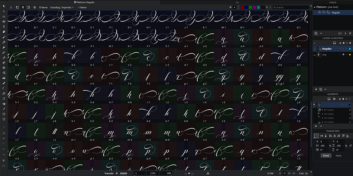Open the cell caption Name dropdown
Screen dimensions: 353x176
(43, 7)
